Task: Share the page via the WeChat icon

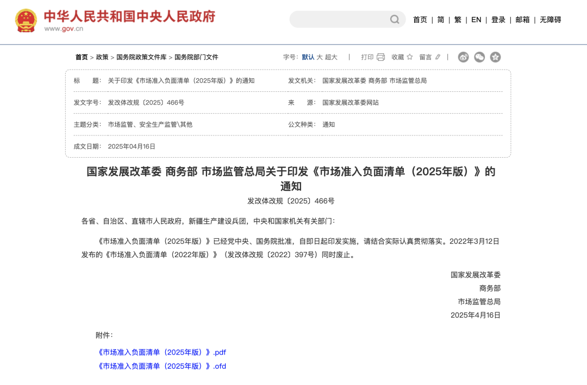Action: point(479,57)
